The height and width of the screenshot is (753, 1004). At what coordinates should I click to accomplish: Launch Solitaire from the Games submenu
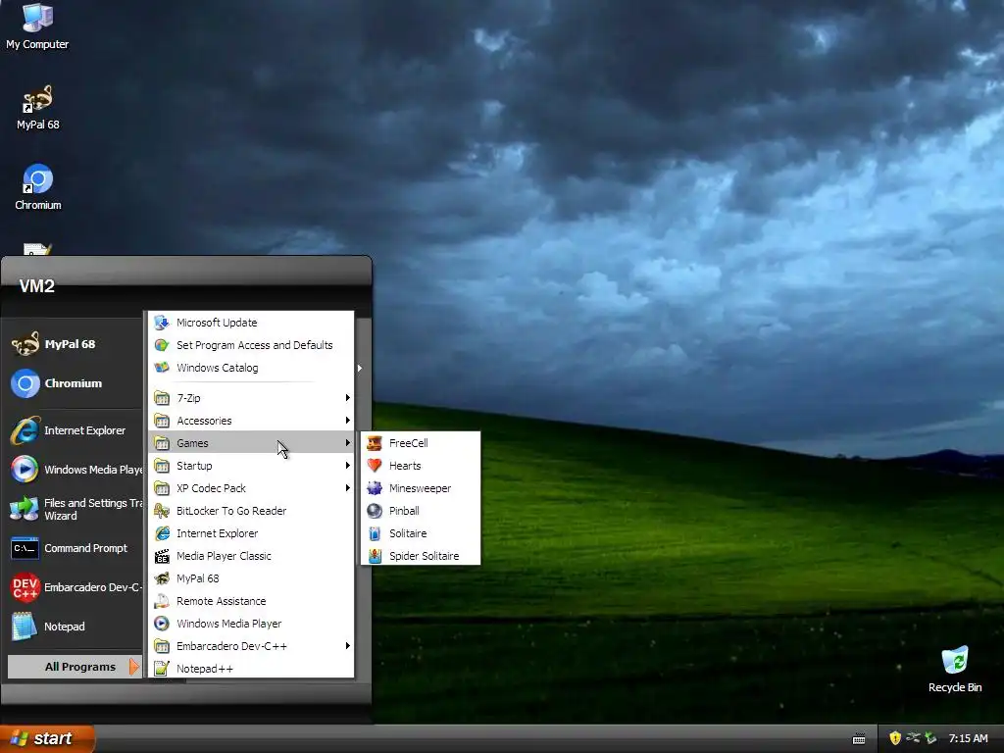point(420,533)
